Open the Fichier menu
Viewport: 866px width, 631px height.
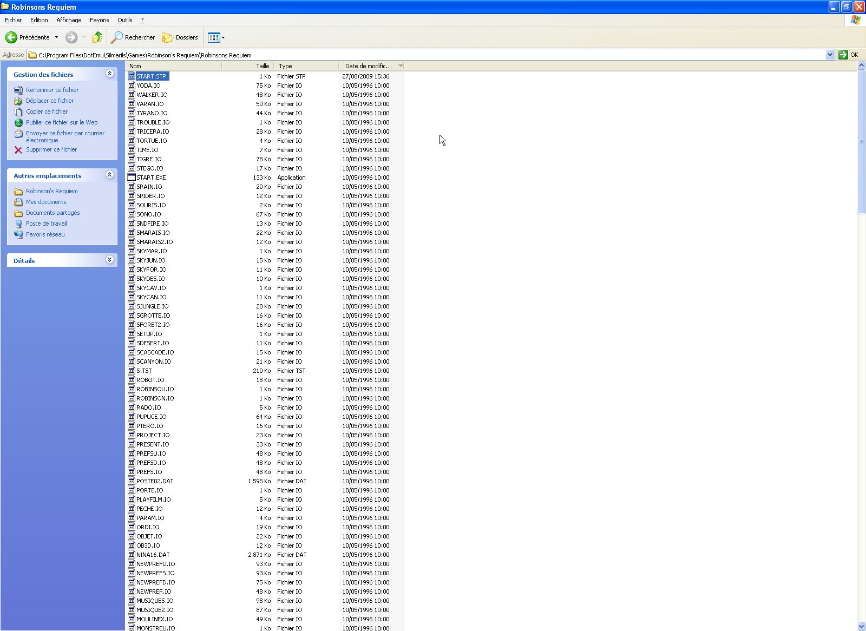point(13,20)
